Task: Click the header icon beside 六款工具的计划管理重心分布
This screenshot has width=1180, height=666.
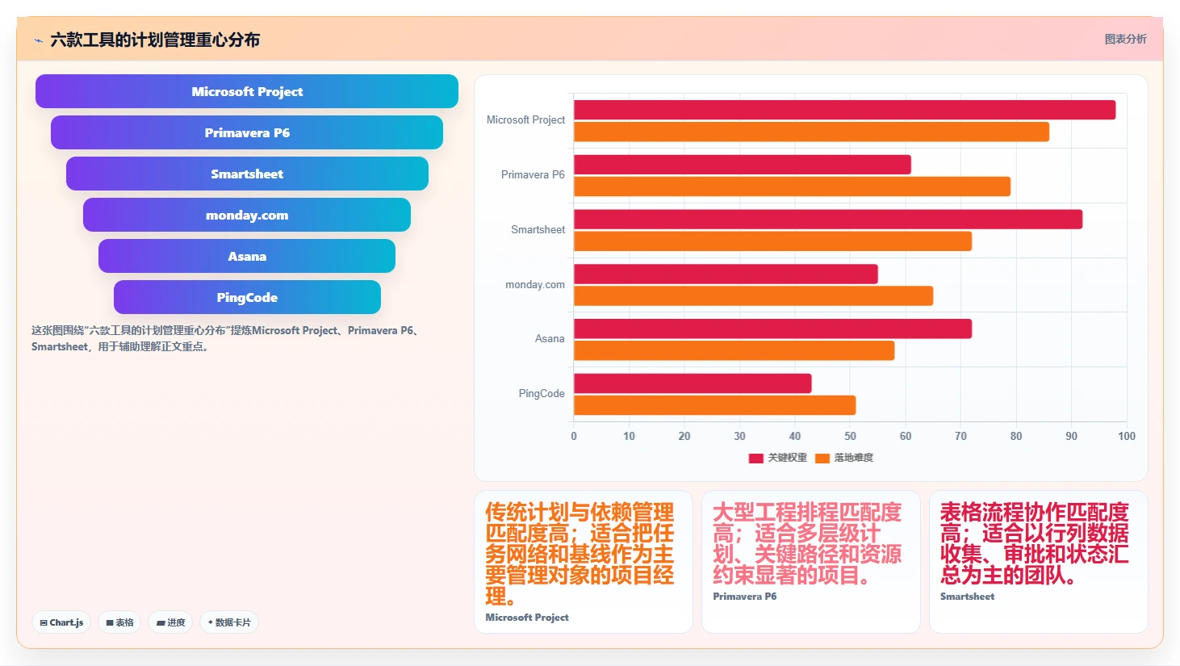Action: point(38,40)
